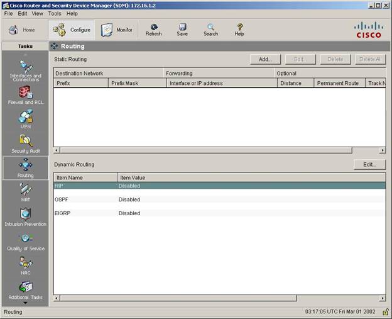Open the NAT task
The width and height of the screenshot is (392, 319).
coord(26,193)
